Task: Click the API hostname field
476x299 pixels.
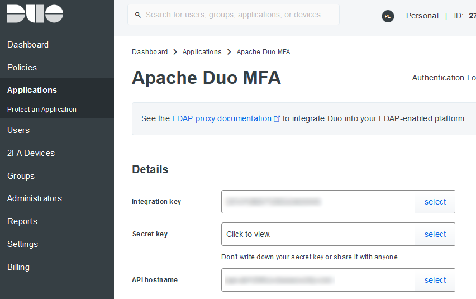Action: [318, 280]
